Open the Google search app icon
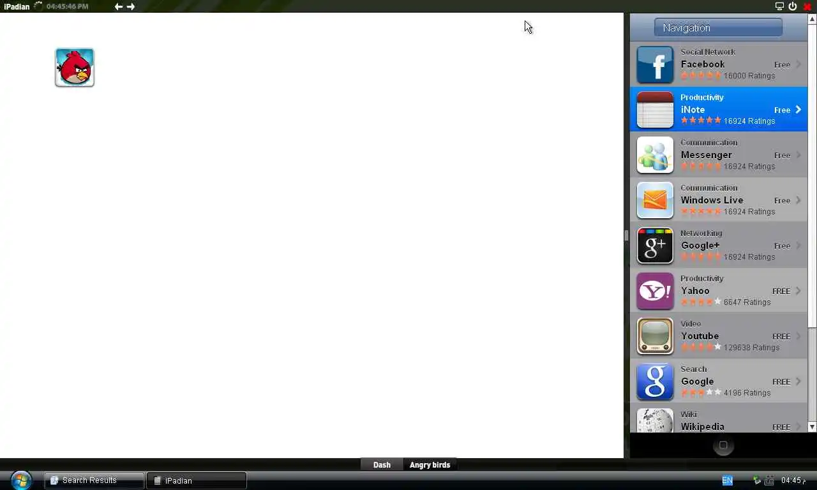This screenshot has height=490, width=817. 655,382
